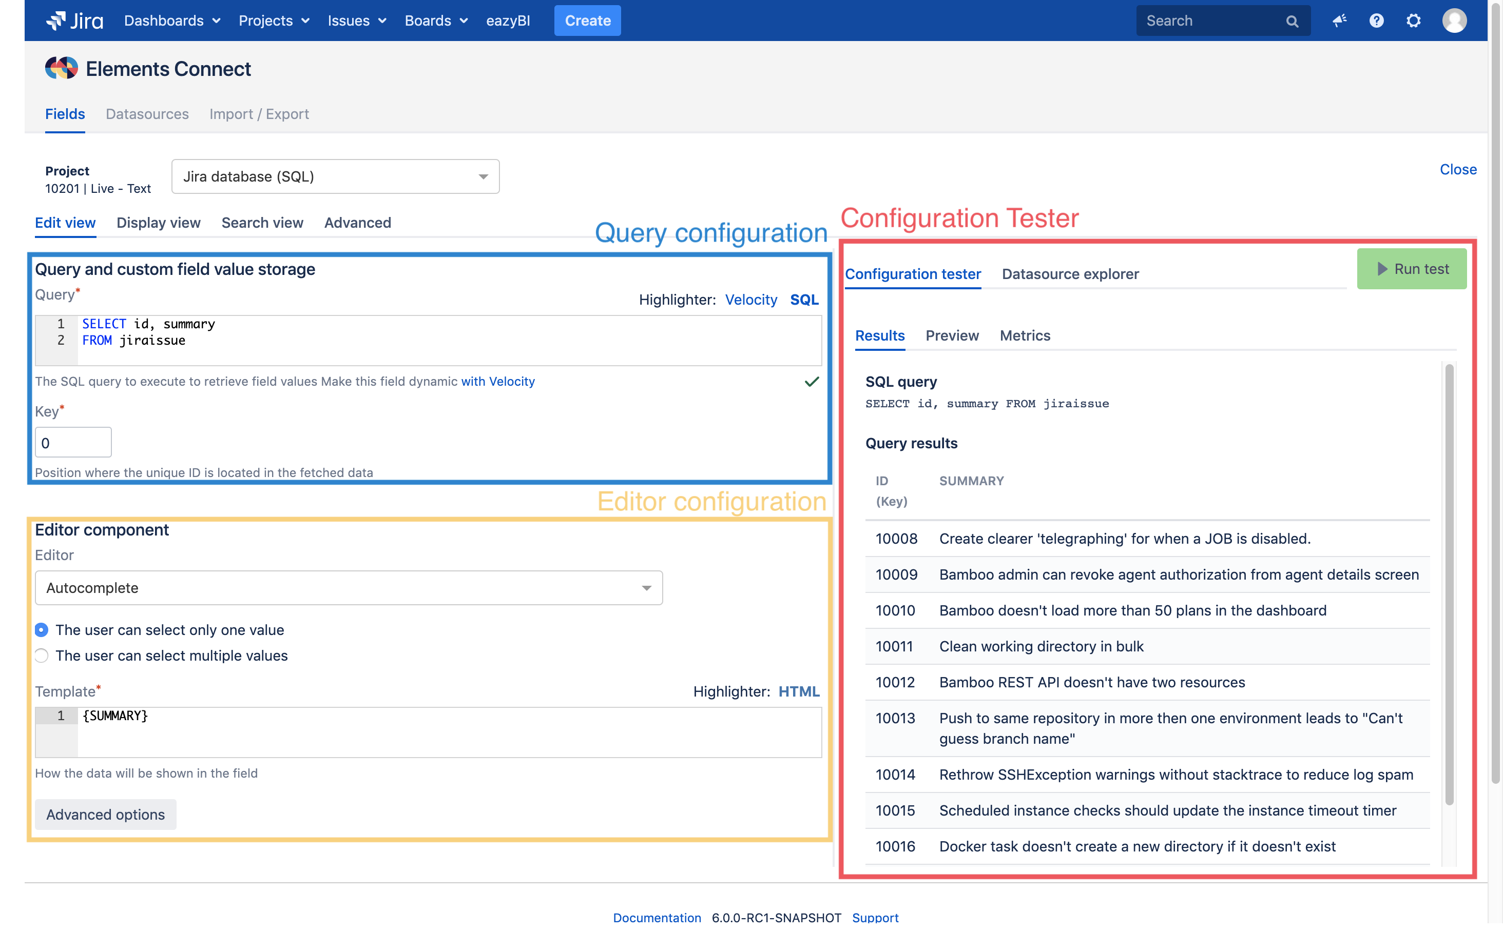The width and height of the screenshot is (1503, 952).
Task: Click the Jira logo icon
Action: tap(55, 21)
